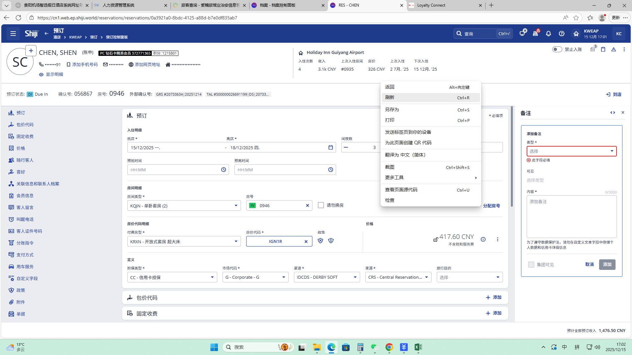Screen dimensions: 632x355
Task: Click the home icon next to KWEAP
Action: (x=576, y=34)
